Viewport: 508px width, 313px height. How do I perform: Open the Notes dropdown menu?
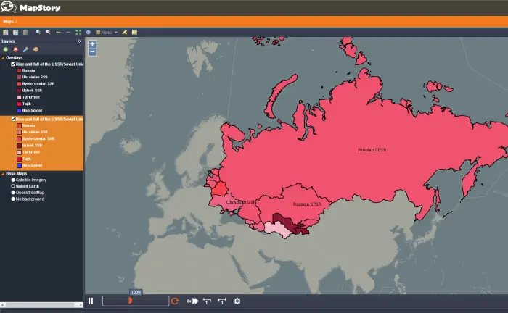coord(107,33)
